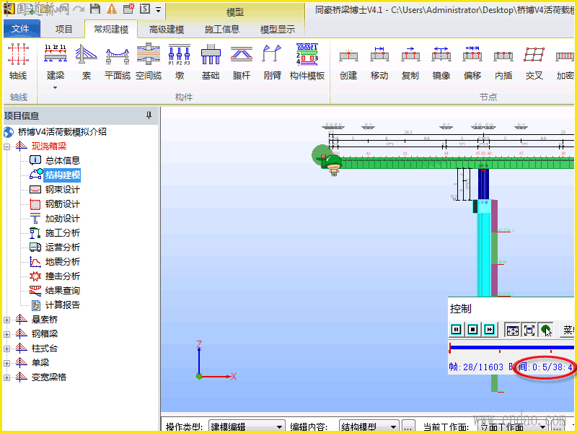The image size is (577, 433).
Task: Click the warning triangle icon in title bar
Action: (x=112, y=9)
